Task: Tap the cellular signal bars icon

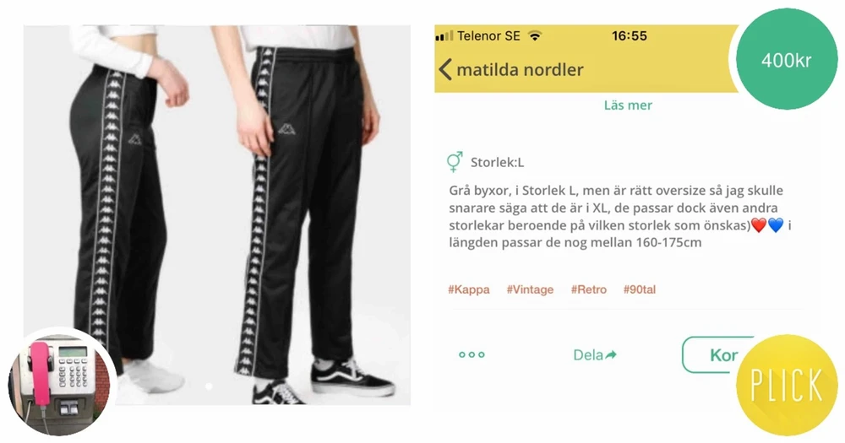Action: click(444, 36)
